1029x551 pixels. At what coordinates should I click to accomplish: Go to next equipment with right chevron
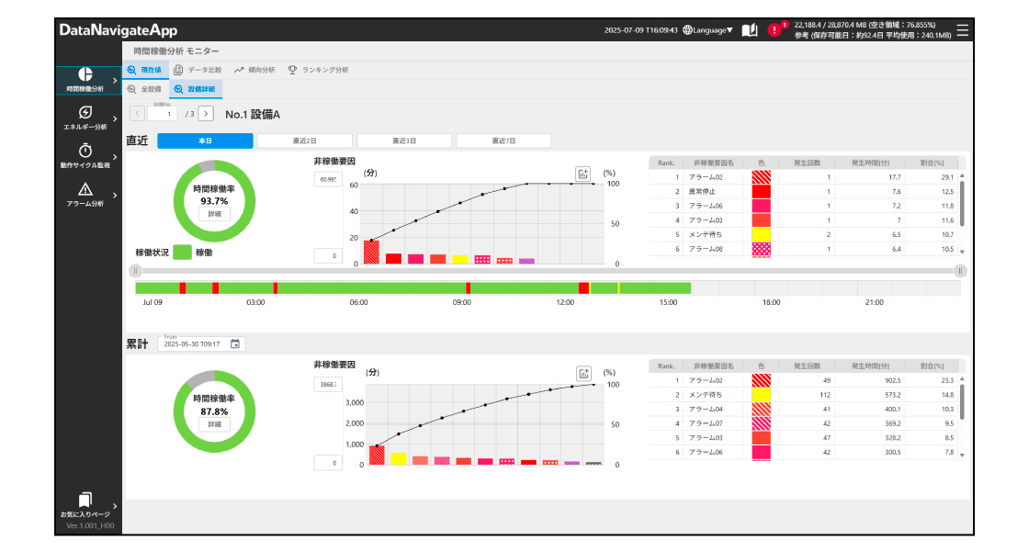click(x=207, y=114)
